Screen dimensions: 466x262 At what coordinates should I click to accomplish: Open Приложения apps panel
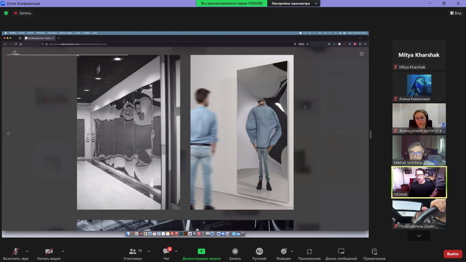(x=309, y=254)
